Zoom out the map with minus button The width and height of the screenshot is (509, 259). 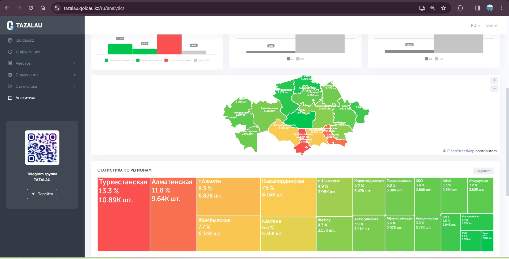point(494,89)
